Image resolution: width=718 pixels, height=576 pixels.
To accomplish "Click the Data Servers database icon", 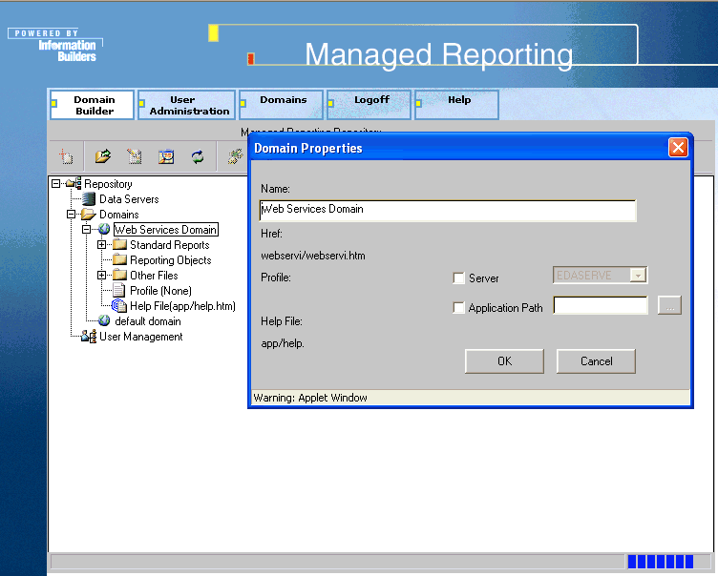I will click(x=89, y=199).
